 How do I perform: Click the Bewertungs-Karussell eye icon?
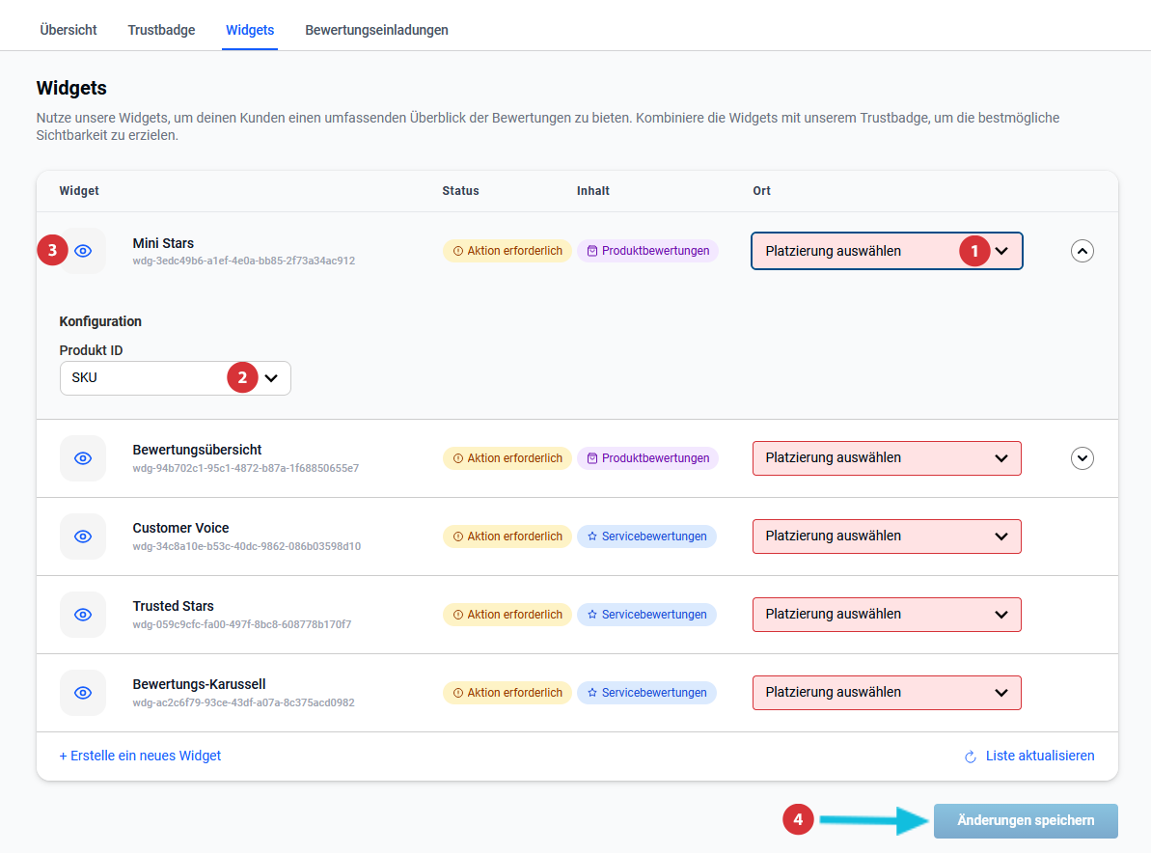[83, 693]
